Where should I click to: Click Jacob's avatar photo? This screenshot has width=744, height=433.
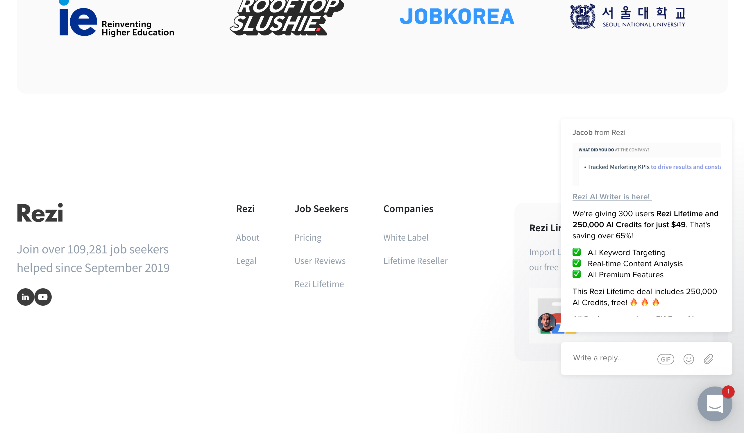tap(546, 322)
